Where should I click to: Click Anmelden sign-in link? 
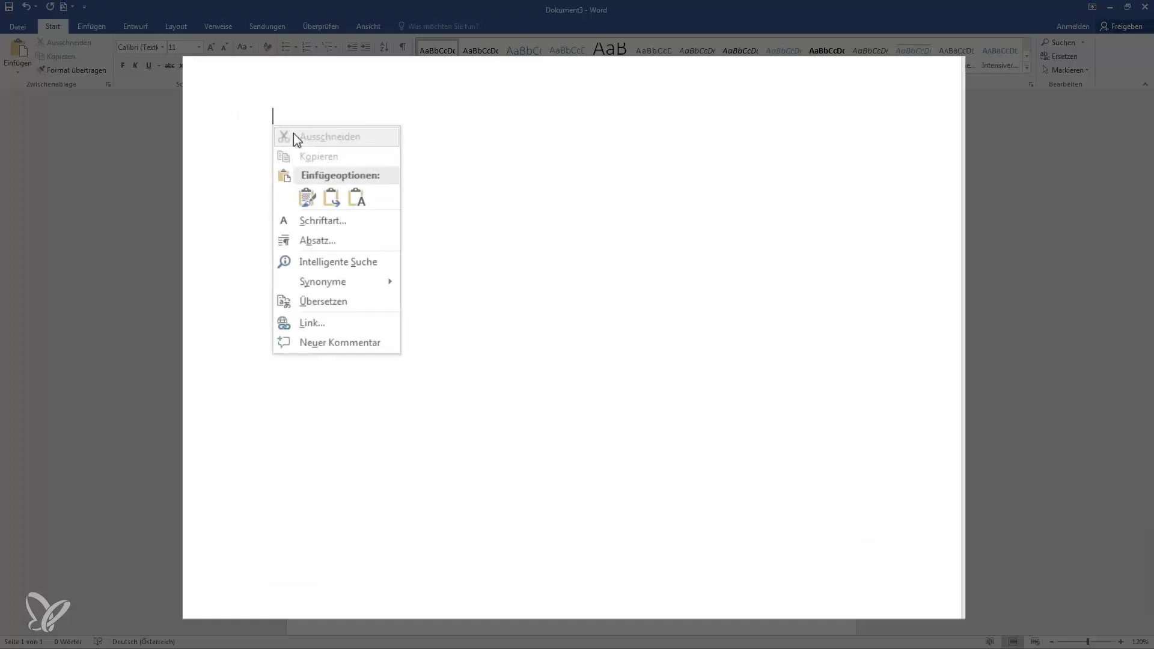(1073, 26)
